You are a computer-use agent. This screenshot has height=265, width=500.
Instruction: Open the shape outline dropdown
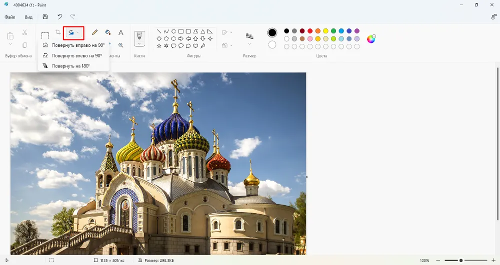click(227, 32)
